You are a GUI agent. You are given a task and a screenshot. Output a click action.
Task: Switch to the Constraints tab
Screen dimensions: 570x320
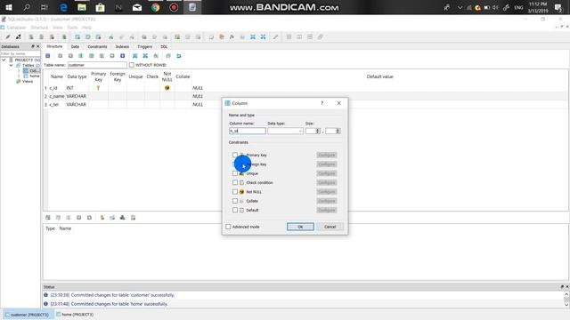click(x=97, y=47)
